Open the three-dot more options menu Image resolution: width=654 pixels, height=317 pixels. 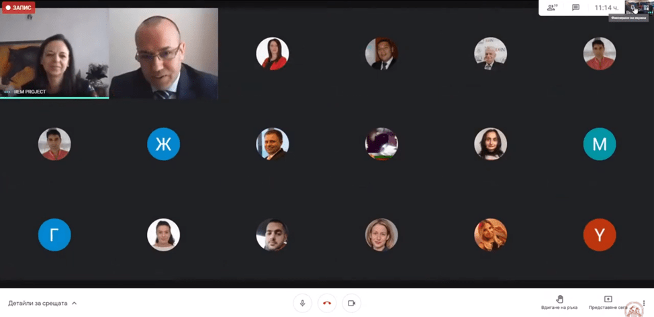(x=644, y=303)
